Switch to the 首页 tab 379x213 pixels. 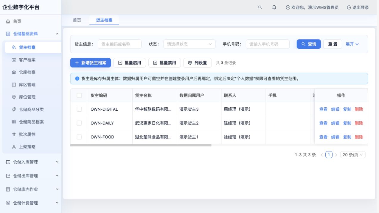click(x=77, y=20)
